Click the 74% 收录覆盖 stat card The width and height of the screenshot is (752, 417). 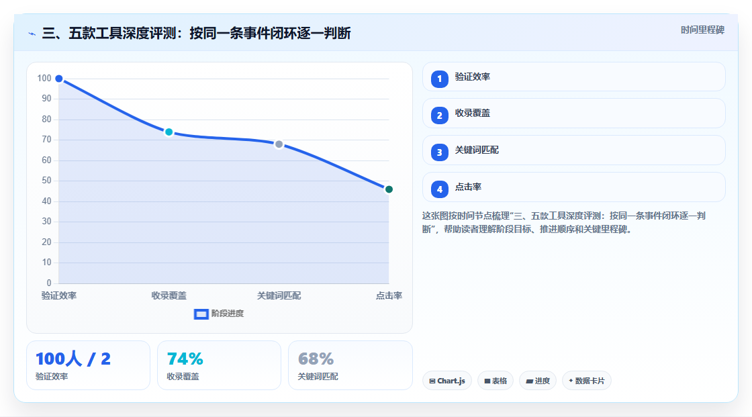coord(219,365)
